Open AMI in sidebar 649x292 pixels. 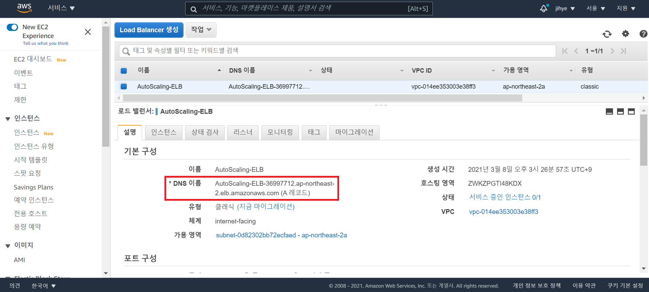point(19,260)
